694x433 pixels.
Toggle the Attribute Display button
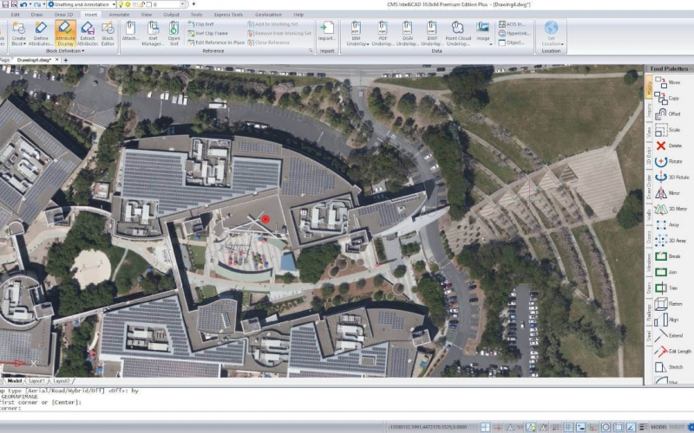65,33
